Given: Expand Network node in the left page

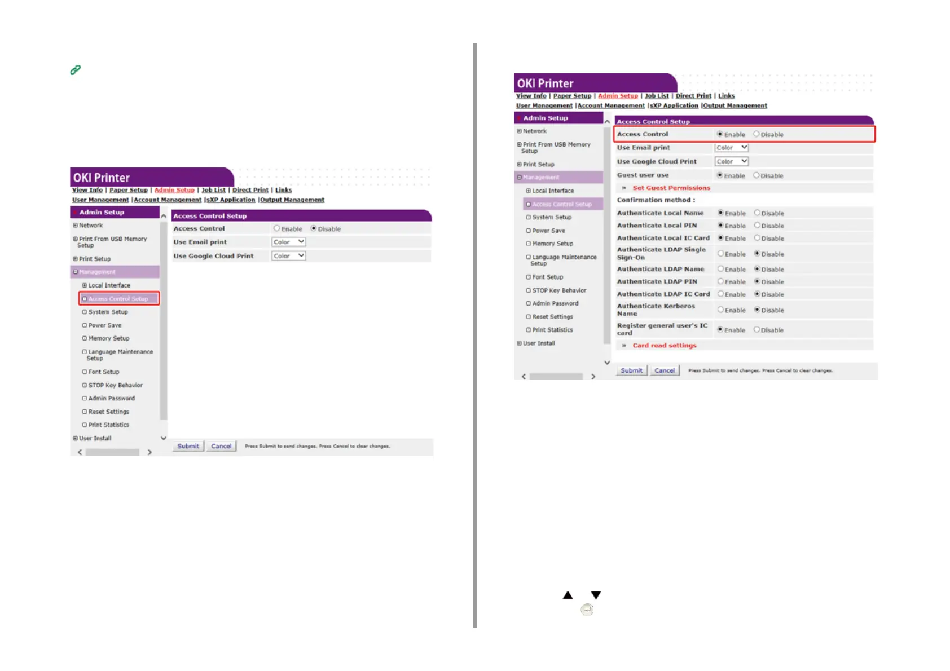Looking at the screenshot, I should tap(75, 226).
